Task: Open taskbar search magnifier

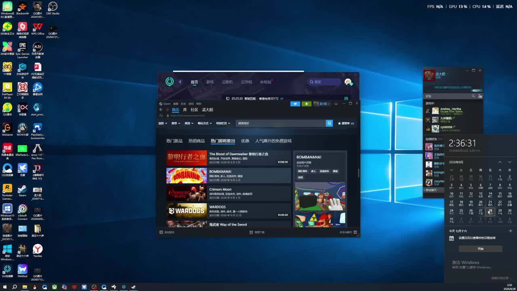Action: 15,287
